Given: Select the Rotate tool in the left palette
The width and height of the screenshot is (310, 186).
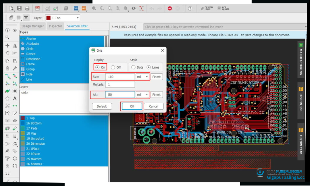Looking at the screenshot, I should click(x=7, y=53).
